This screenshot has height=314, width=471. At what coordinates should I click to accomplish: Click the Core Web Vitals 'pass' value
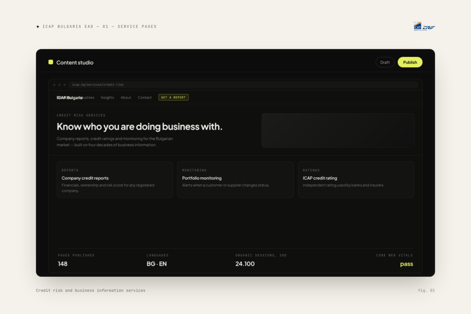407,264
